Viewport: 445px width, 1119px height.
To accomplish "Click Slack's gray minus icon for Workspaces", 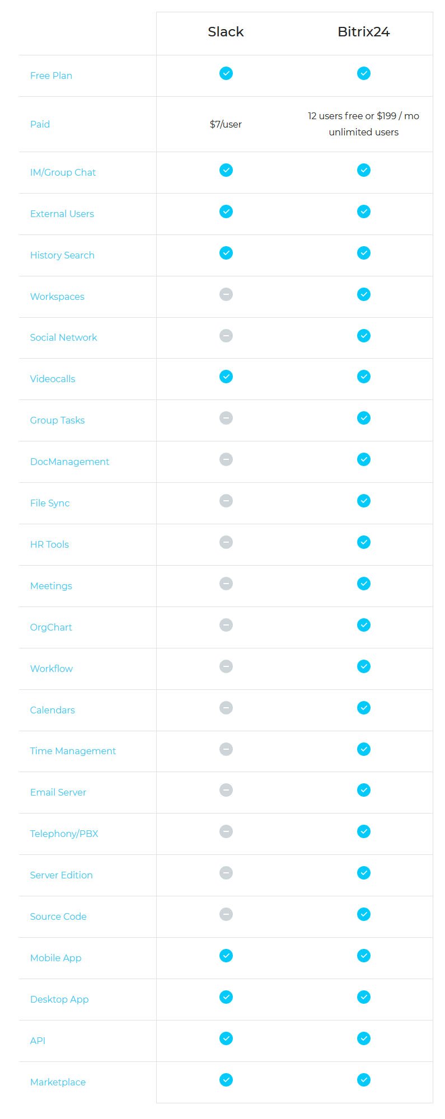I will 226,294.
